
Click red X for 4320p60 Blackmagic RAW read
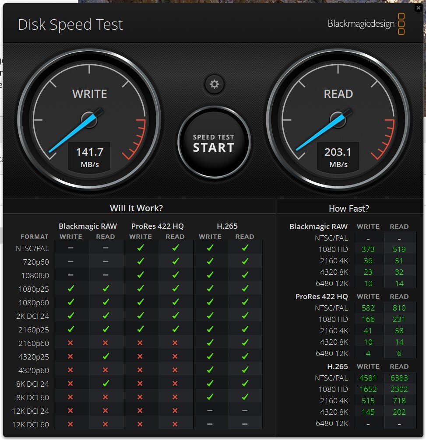coord(106,370)
